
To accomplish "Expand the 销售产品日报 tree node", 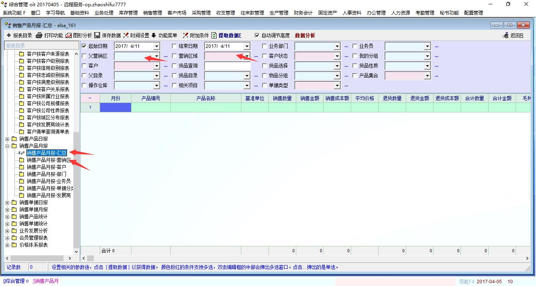I will tap(7, 139).
